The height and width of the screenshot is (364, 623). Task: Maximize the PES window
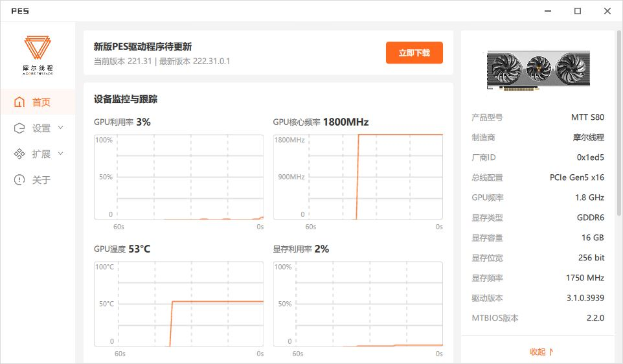(578, 11)
